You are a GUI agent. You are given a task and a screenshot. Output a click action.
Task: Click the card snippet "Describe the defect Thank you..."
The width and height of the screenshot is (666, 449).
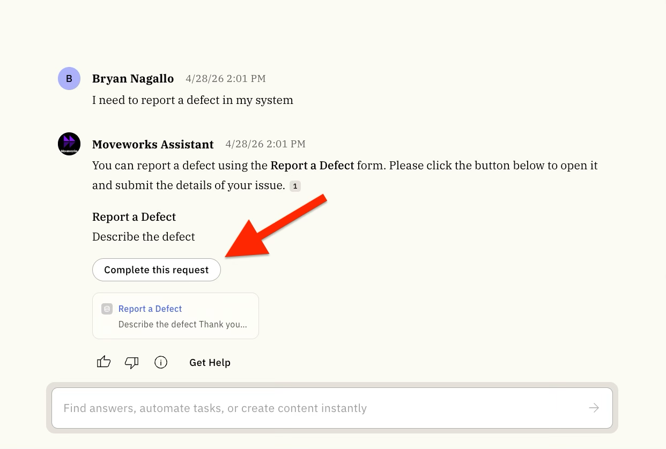coord(183,324)
